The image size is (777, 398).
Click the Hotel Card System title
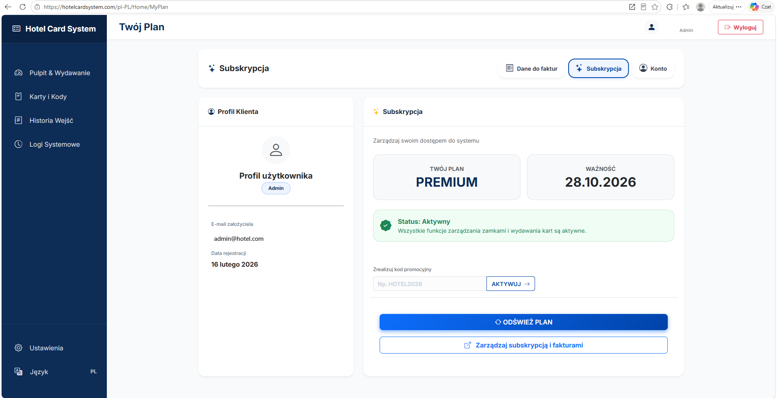(61, 29)
